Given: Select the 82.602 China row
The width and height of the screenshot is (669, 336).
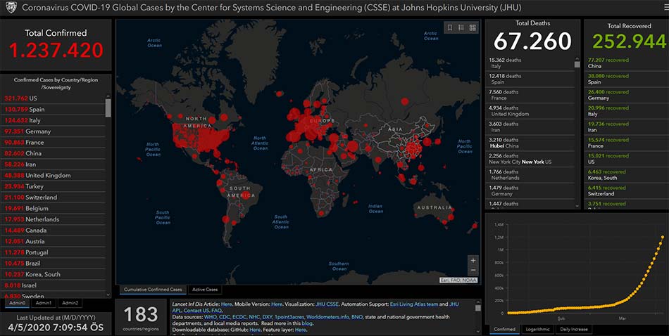Looking at the screenshot, I should point(53,153).
